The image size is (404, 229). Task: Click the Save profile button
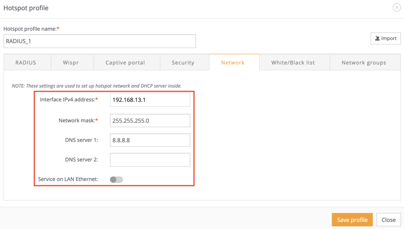click(x=352, y=220)
